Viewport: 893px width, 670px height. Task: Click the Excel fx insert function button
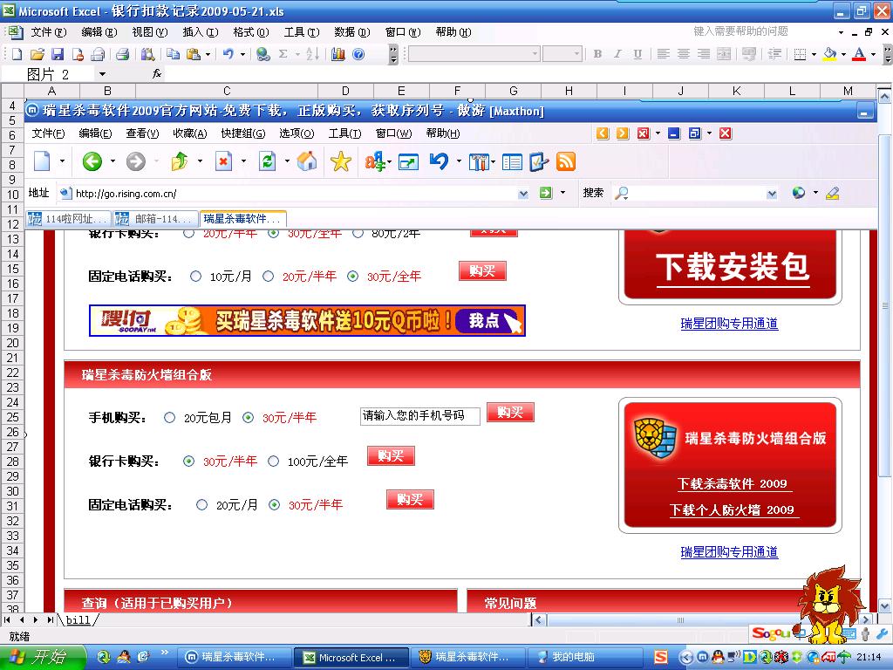point(157,73)
